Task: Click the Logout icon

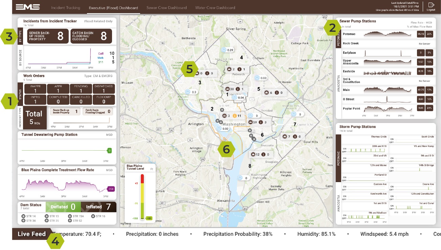Action: [431, 5]
